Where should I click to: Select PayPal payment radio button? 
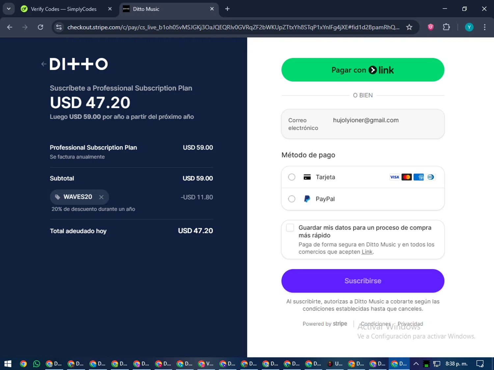pos(292,199)
